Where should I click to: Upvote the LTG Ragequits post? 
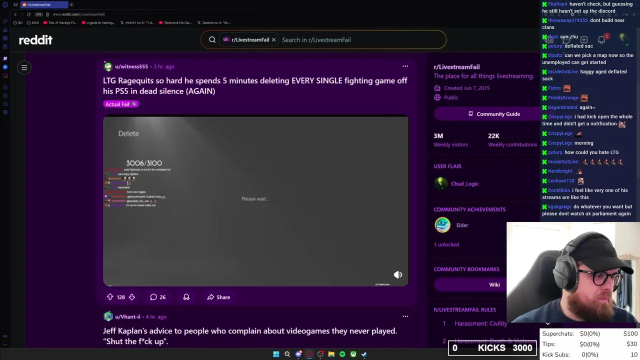(x=110, y=297)
